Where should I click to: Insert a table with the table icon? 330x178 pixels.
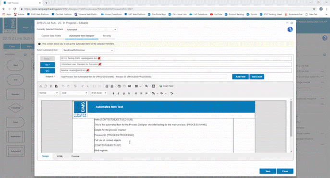136,86
